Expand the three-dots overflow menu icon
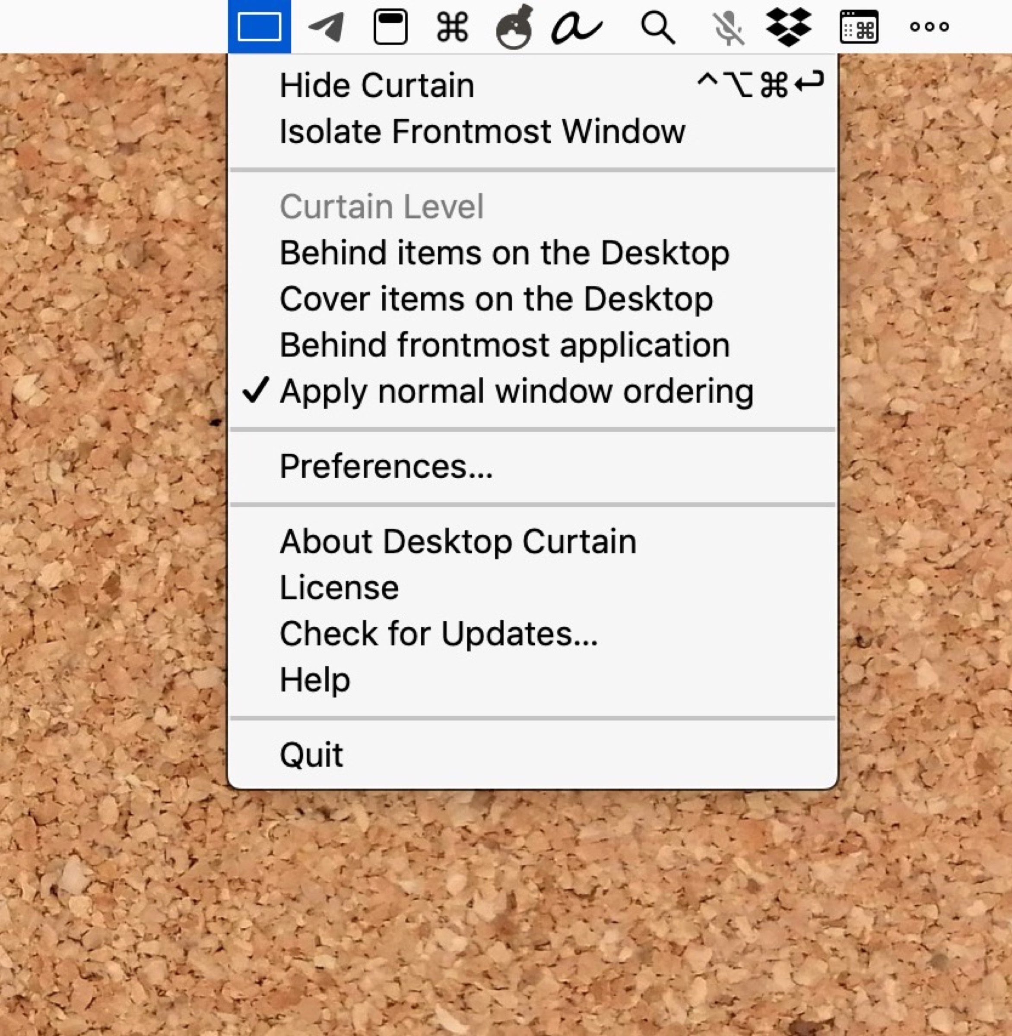Screen dimensions: 1012x1036 pos(929,27)
